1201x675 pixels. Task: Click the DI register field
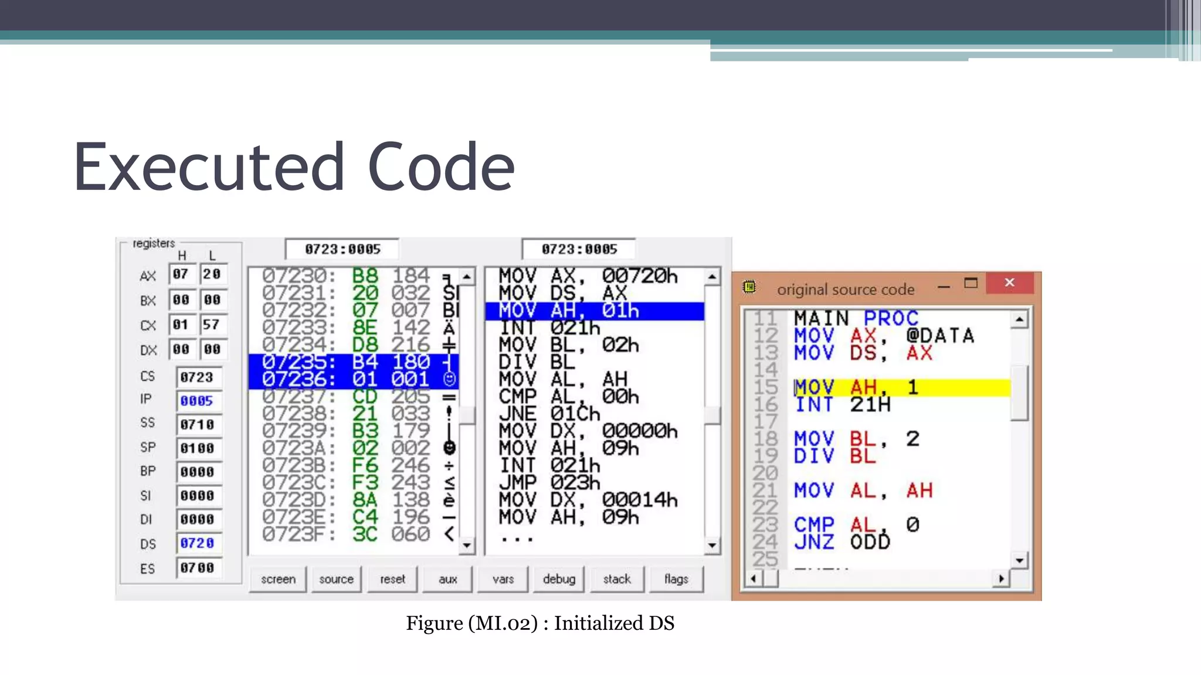pos(198,519)
